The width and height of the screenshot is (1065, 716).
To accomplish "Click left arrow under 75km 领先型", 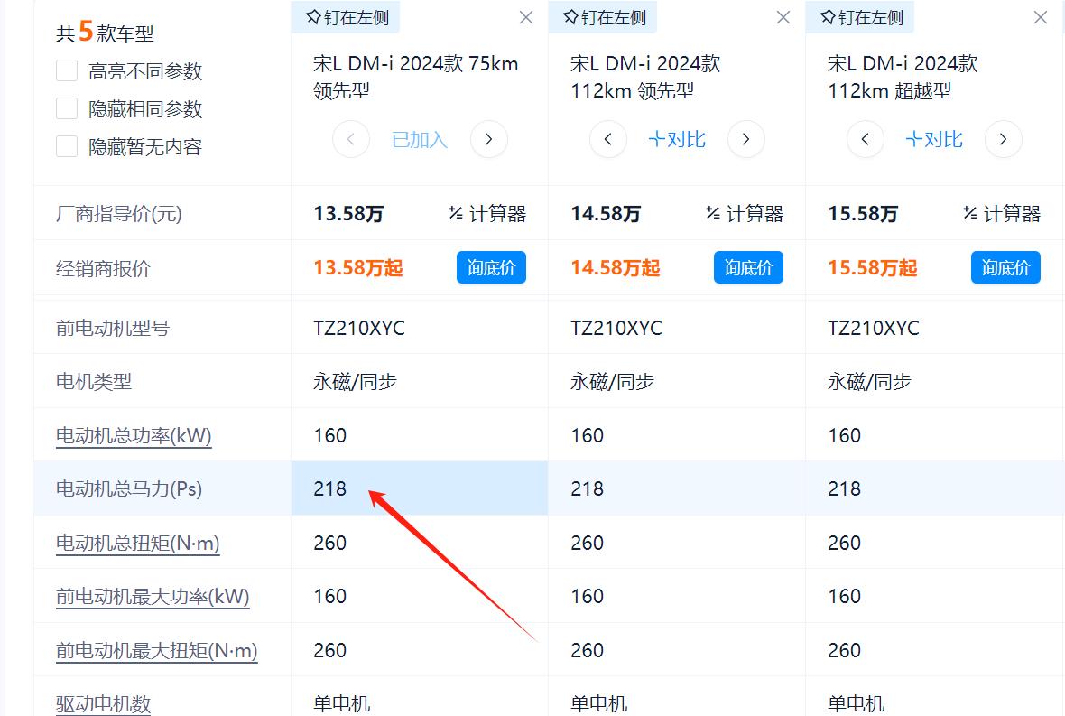I will (x=351, y=139).
